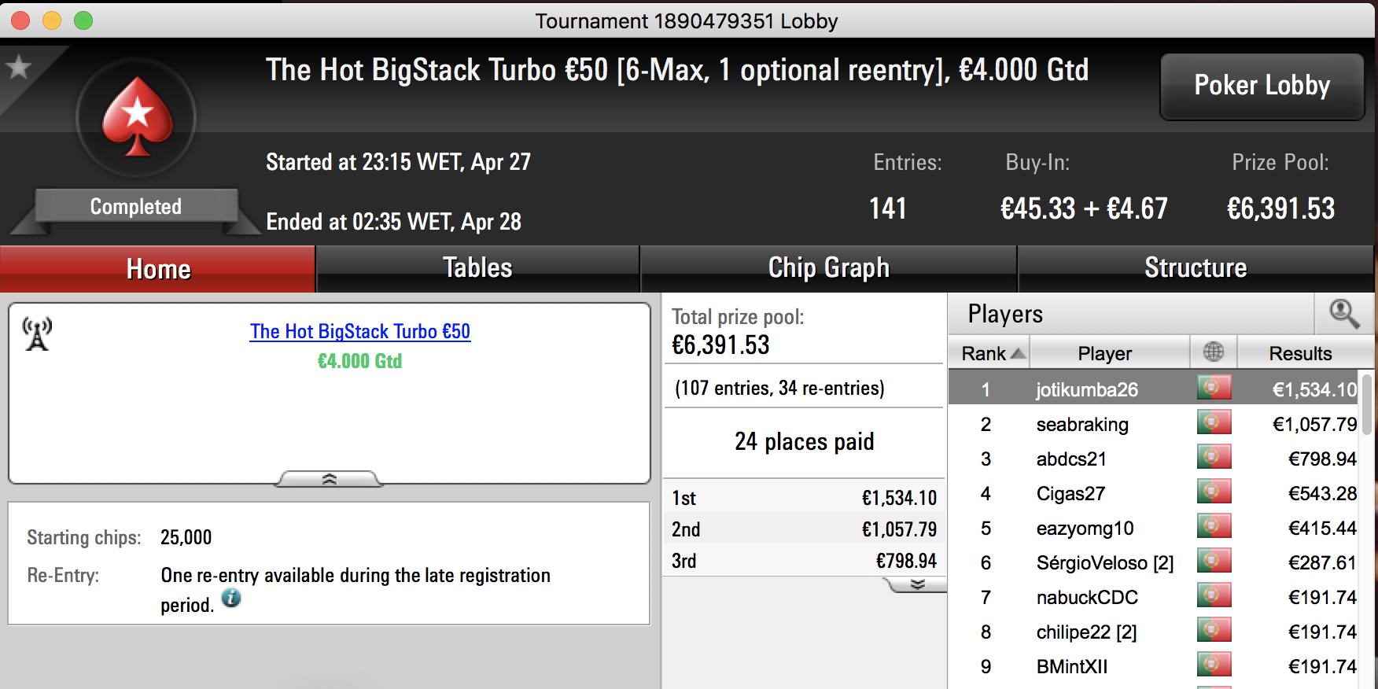Click the players list scrollbar
The height and width of the screenshot is (689, 1378).
pos(1367,404)
